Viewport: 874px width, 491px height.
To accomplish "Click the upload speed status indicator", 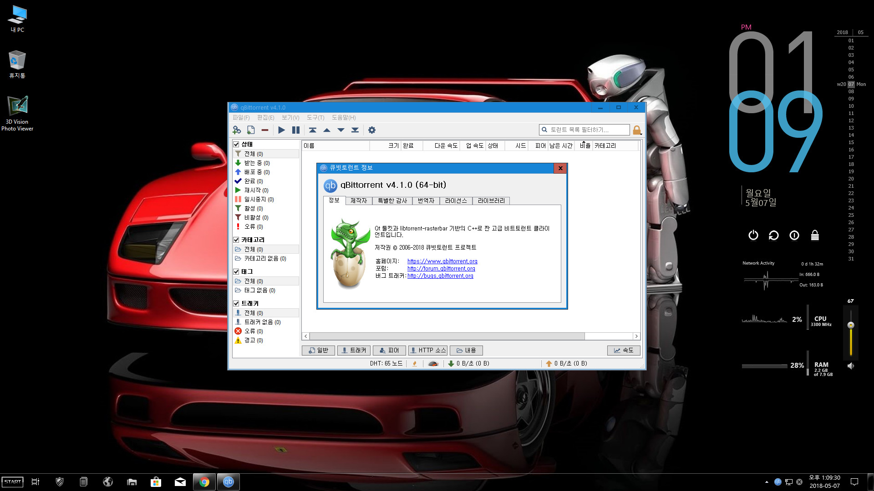I will click(x=566, y=364).
